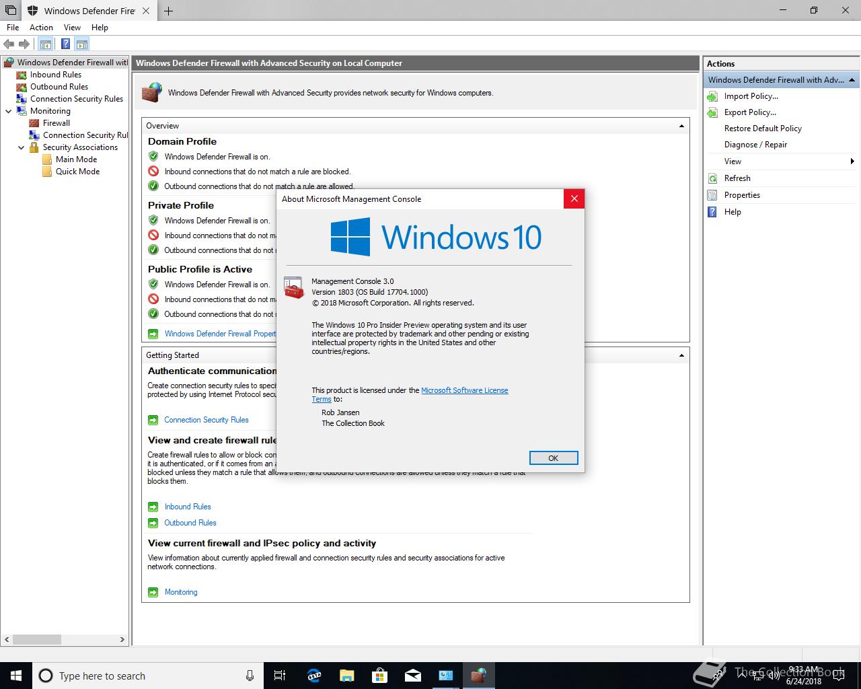Click Export Policy action
Viewport: 861px width, 689px height.
750,112
